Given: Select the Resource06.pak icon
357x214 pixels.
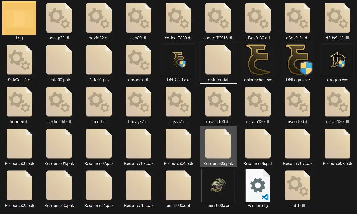Looking at the screenshot, I should click(258, 144).
